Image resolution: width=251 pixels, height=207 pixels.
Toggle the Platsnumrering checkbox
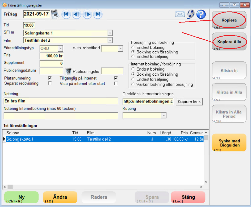(50, 78)
